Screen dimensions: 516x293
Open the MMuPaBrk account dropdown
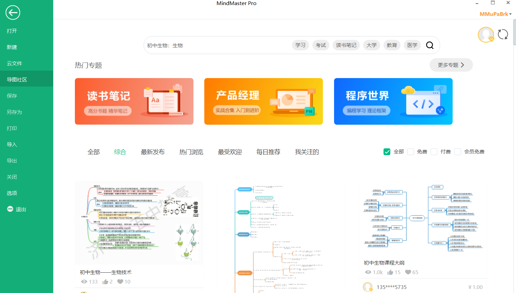pyautogui.click(x=495, y=14)
